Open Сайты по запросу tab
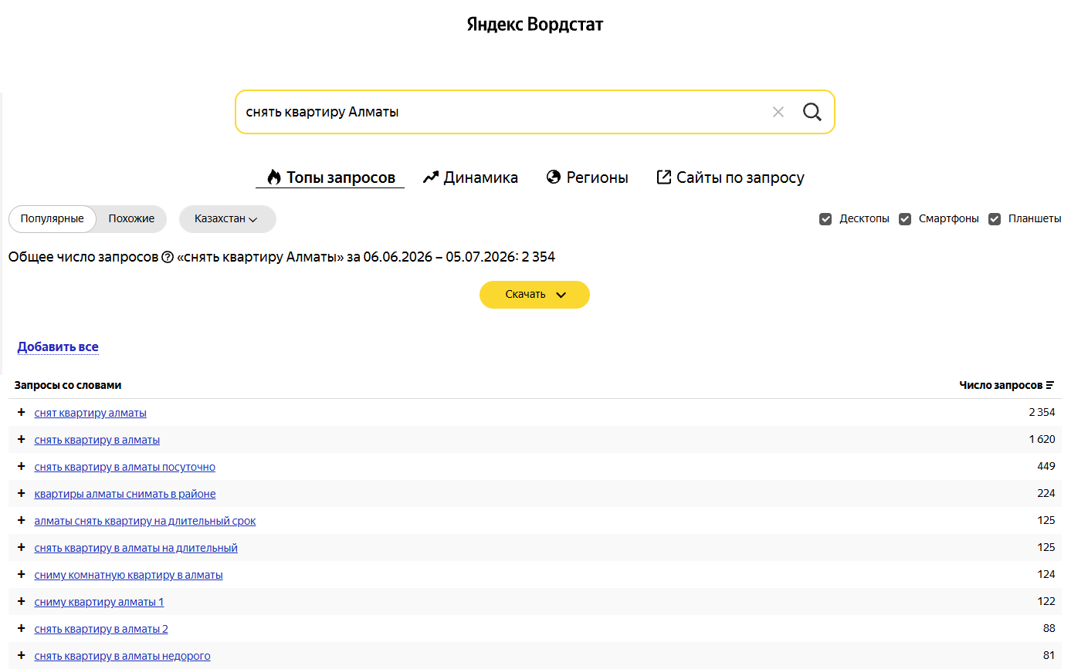 (x=730, y=177)
